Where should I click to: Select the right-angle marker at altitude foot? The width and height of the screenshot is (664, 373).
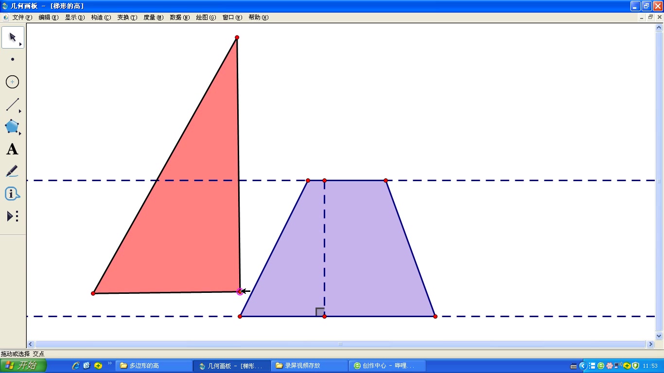click(320, 312)
